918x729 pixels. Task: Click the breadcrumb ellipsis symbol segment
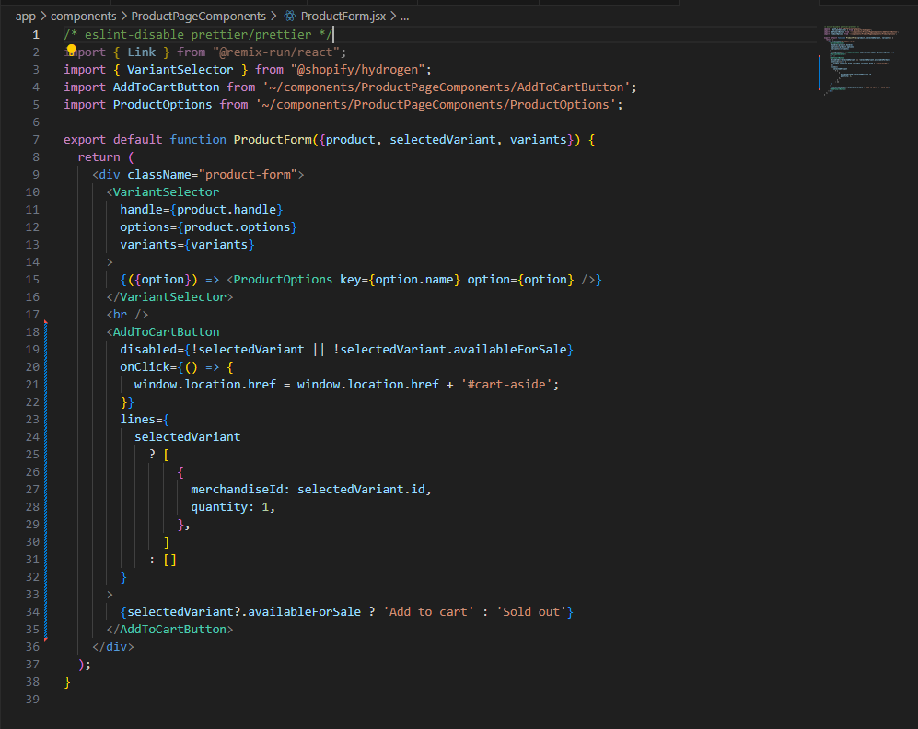404,17
